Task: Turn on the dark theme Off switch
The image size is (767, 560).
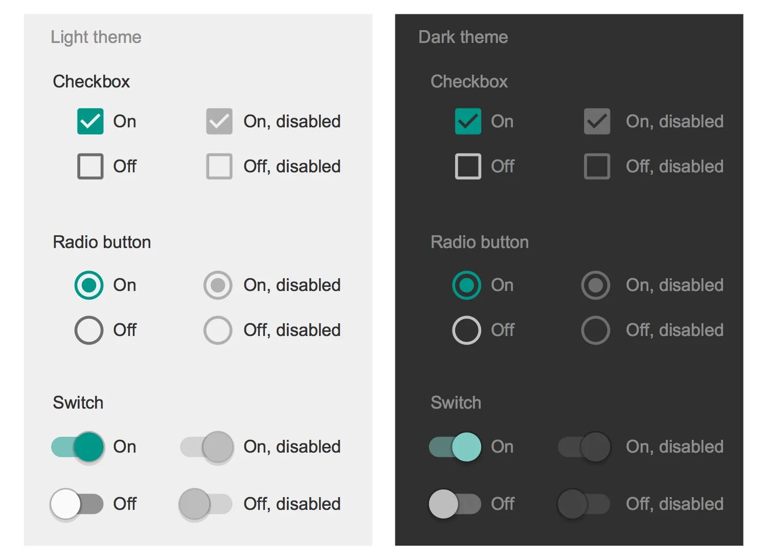Action: pyautogui.click(x=455, y=504)
